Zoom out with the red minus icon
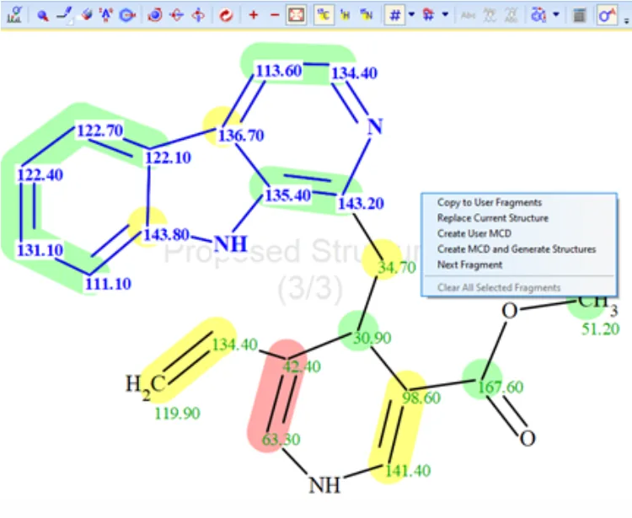The width and height of the screenshot is (632, 518). click(275, 15)
